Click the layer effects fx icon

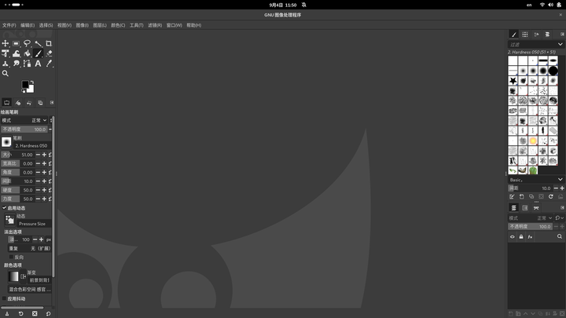tap(530, 237)
